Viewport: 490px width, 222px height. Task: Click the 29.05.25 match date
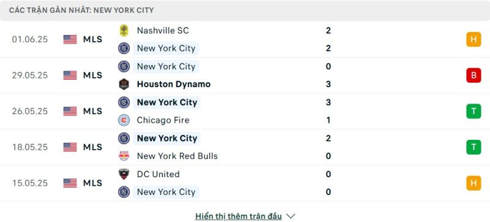coord(30,75)
